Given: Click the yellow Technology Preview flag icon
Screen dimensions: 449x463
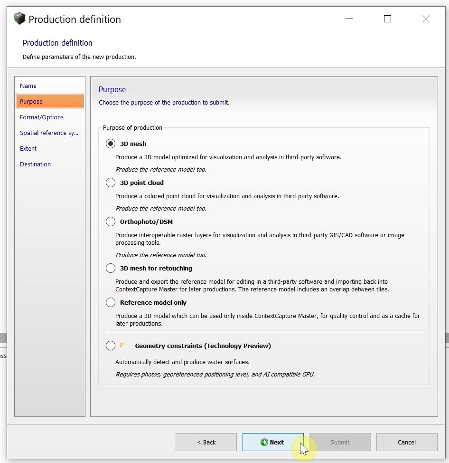Looking at the screenshot, I should (122, 346).
